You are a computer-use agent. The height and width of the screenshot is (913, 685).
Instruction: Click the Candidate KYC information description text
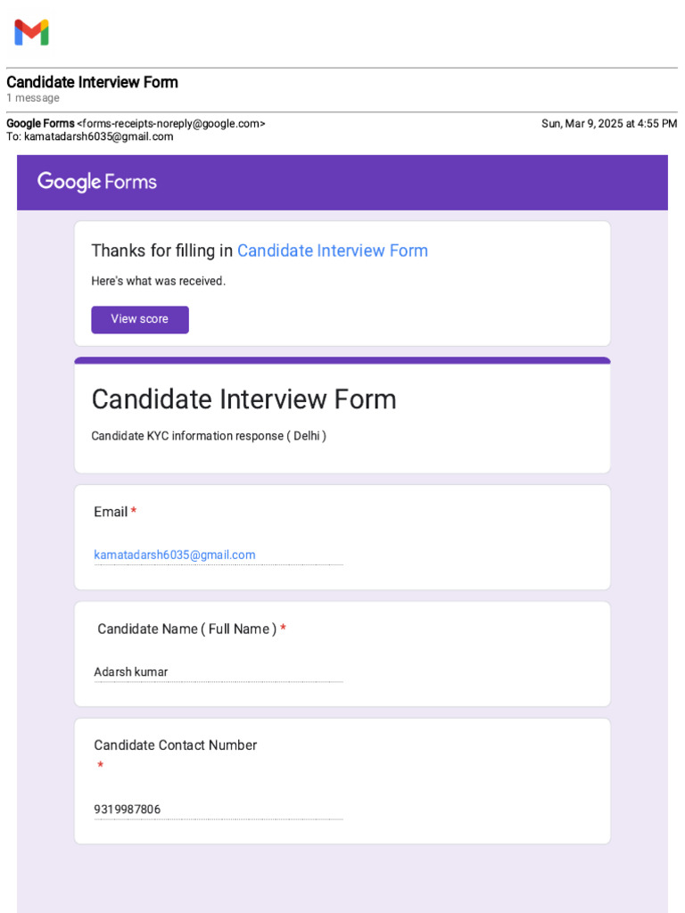pos(209,436)
